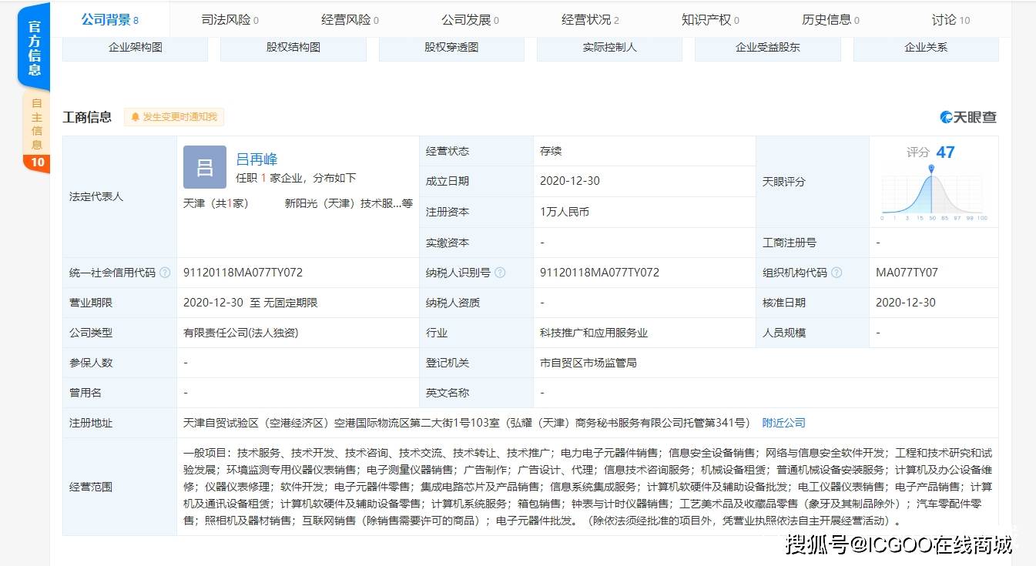Click the score value 47
Image resolution: width=1036 pixels, height=566 pixels.
[945, 152]
